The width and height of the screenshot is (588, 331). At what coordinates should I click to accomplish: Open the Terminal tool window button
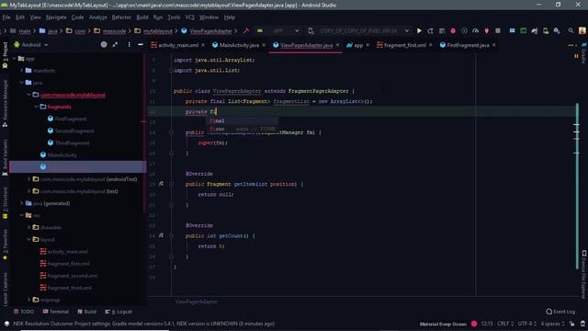tap(55, 312)
